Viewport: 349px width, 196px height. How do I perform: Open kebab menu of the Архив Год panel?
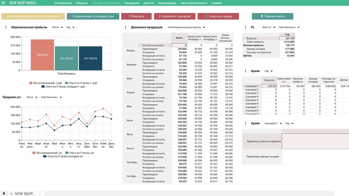tap(246, 71)
